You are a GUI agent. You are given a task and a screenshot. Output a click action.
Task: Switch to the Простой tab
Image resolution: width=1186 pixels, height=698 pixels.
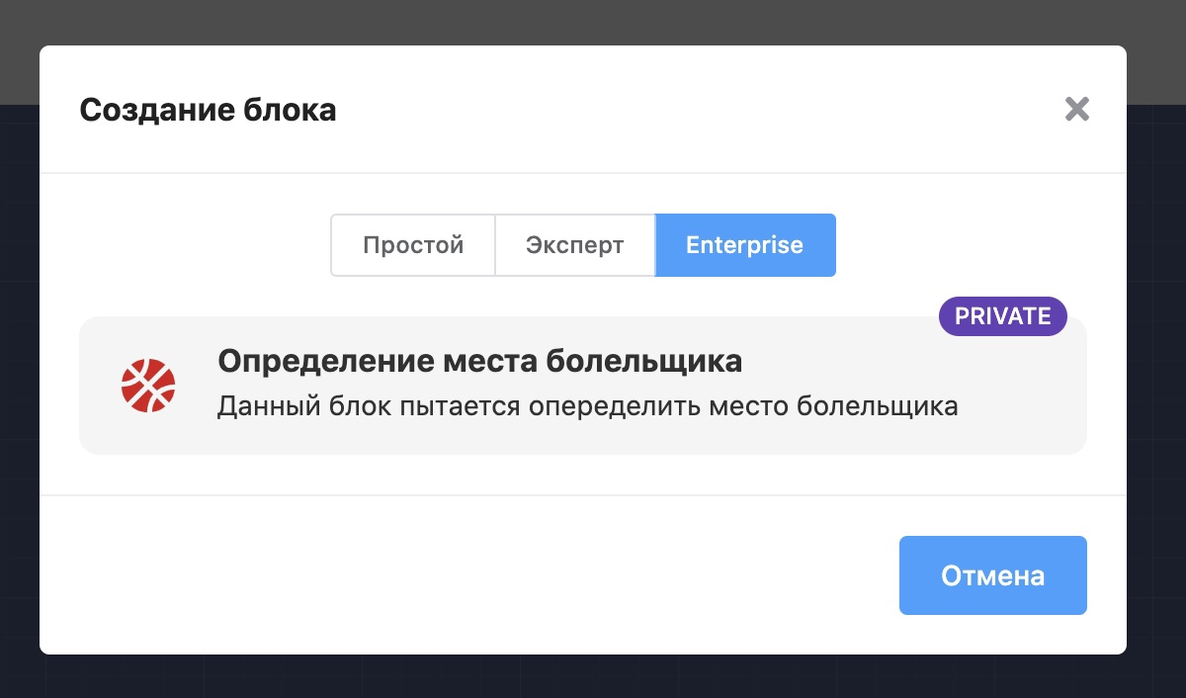413,245
